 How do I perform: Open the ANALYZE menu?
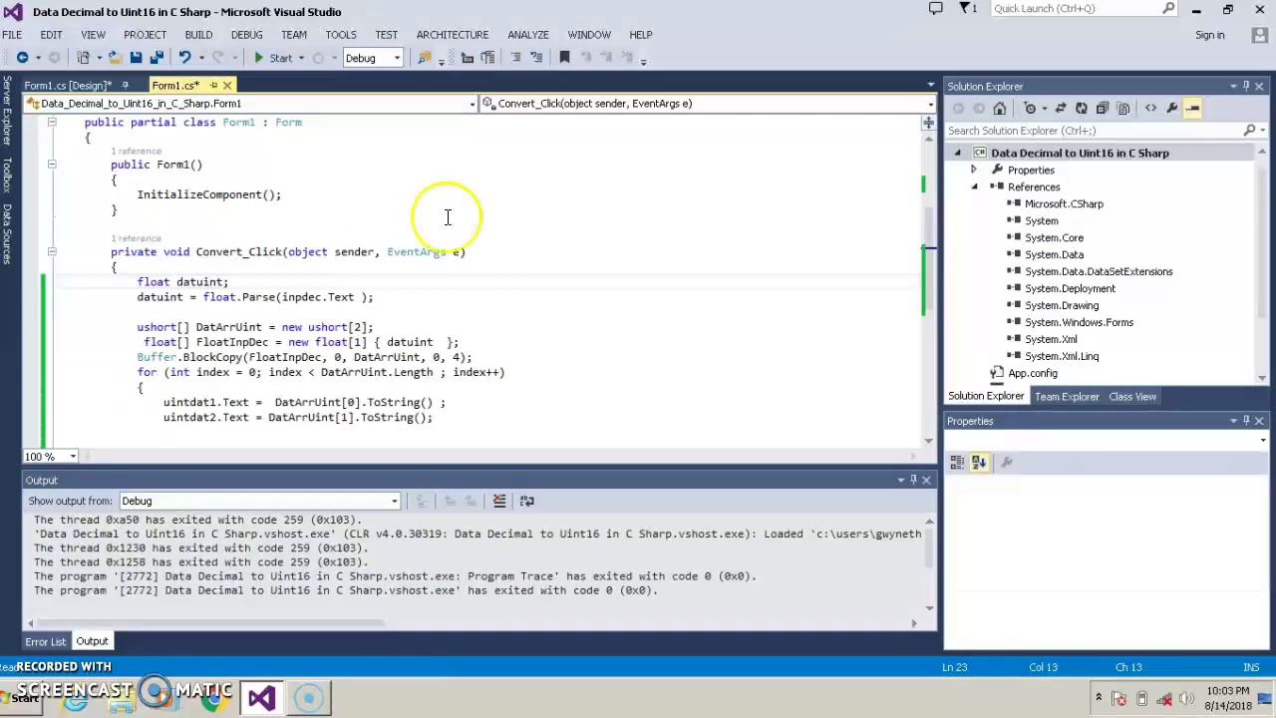point(528,35)
